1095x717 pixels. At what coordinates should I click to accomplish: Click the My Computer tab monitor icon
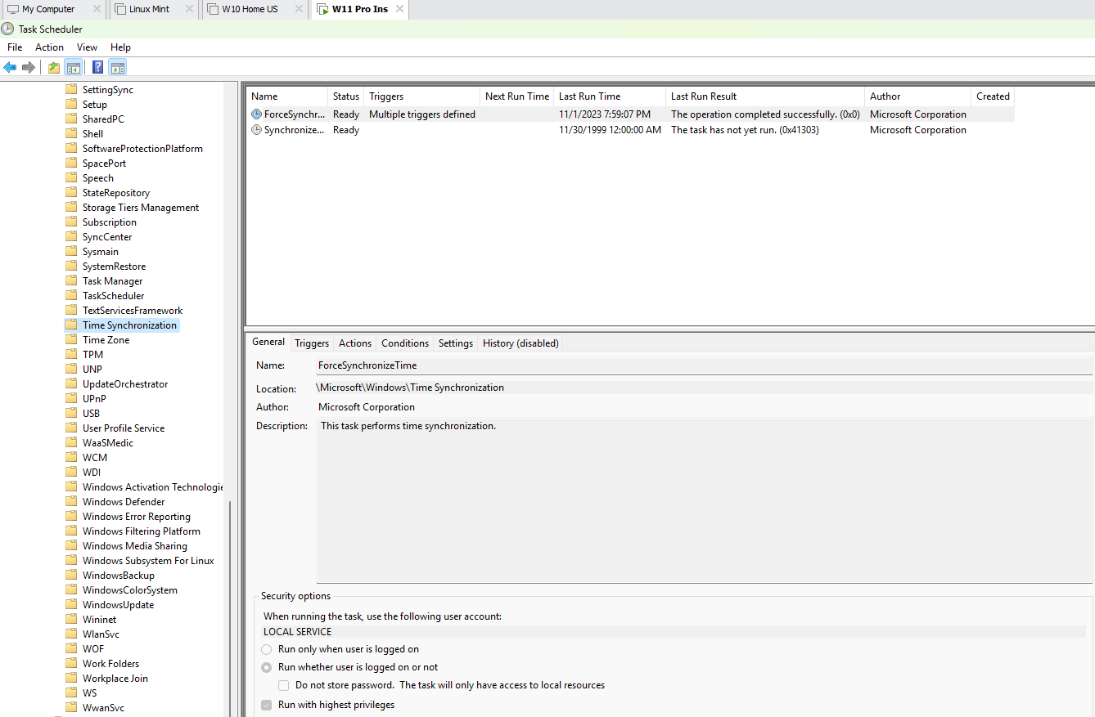click(x=13, y=9)
